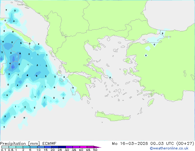Screen dimensions: 195x151
Task: Click the "(00+27)" forecast offset text
Action: pos(185,144)
